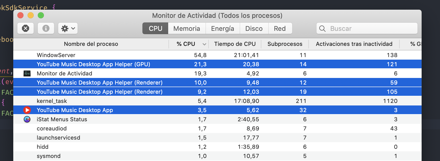Image resolution: width=440 pixels, height=161 pixels.
Task: Click the Subprocesos column header
Action: 284,44
